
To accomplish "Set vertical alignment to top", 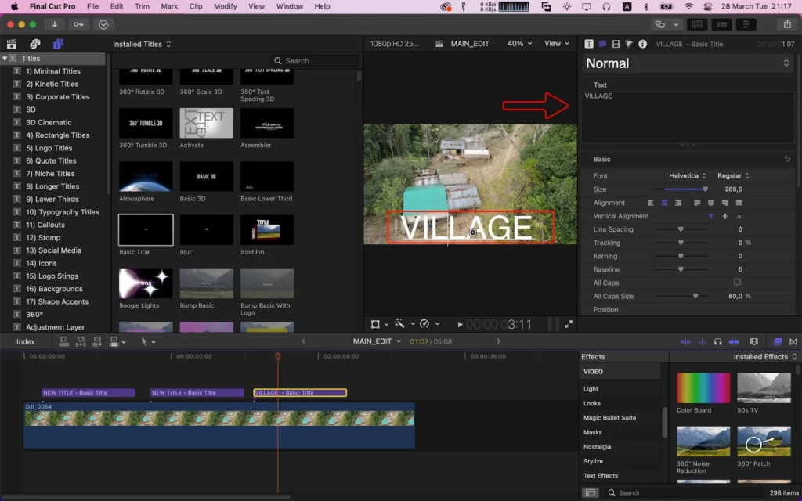I will [x=711, y=216].
